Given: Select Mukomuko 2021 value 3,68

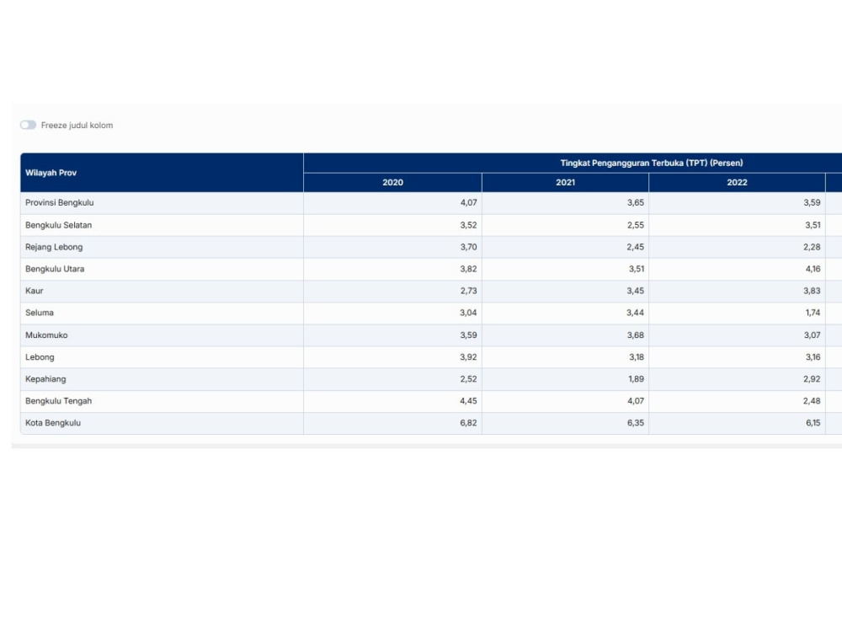Looking at the screenshot, I should coord(635,335).
